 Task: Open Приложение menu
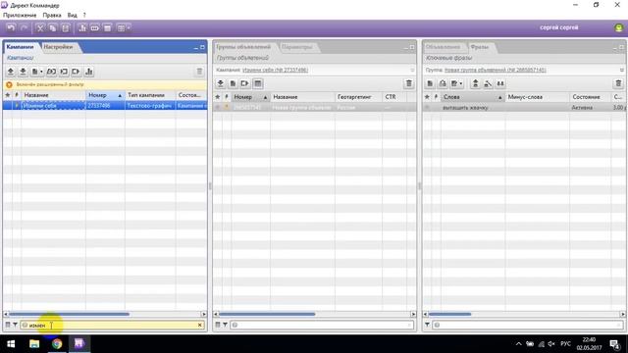pos(20,15)
